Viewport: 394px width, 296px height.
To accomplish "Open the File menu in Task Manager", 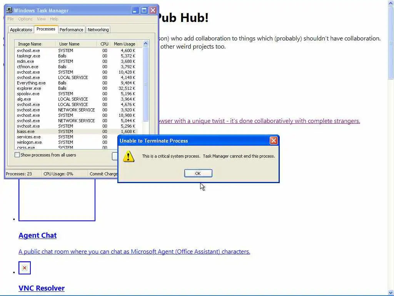I will [x=10, y=19].
